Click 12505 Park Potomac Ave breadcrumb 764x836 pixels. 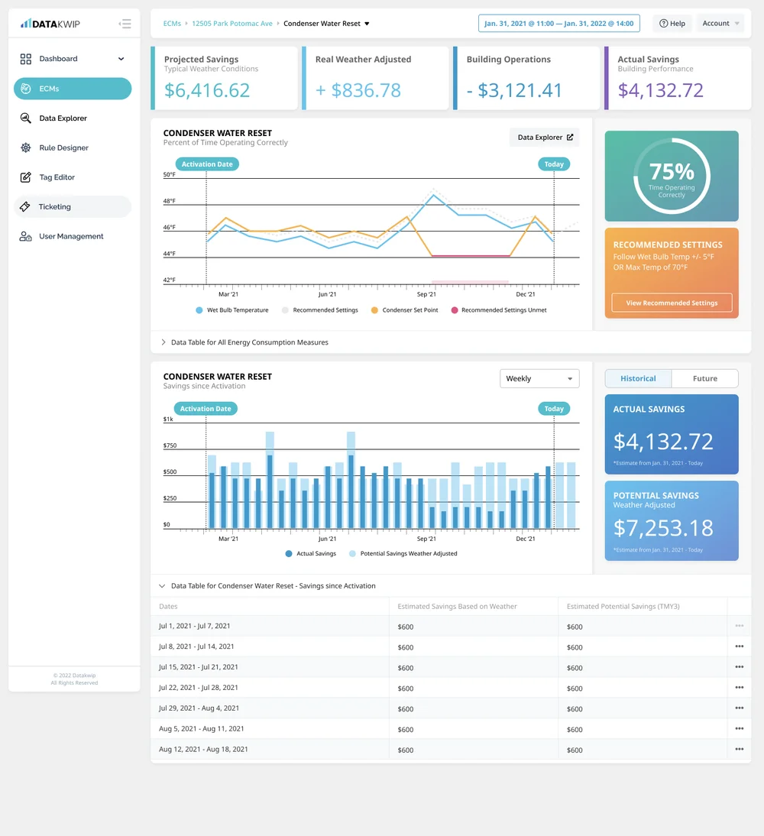click(232, 24)
